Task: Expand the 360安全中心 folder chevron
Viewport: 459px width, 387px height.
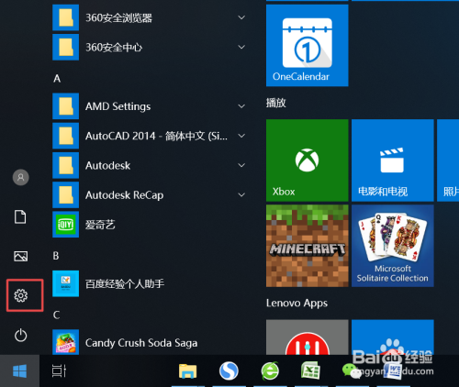Action: point(241,47)
